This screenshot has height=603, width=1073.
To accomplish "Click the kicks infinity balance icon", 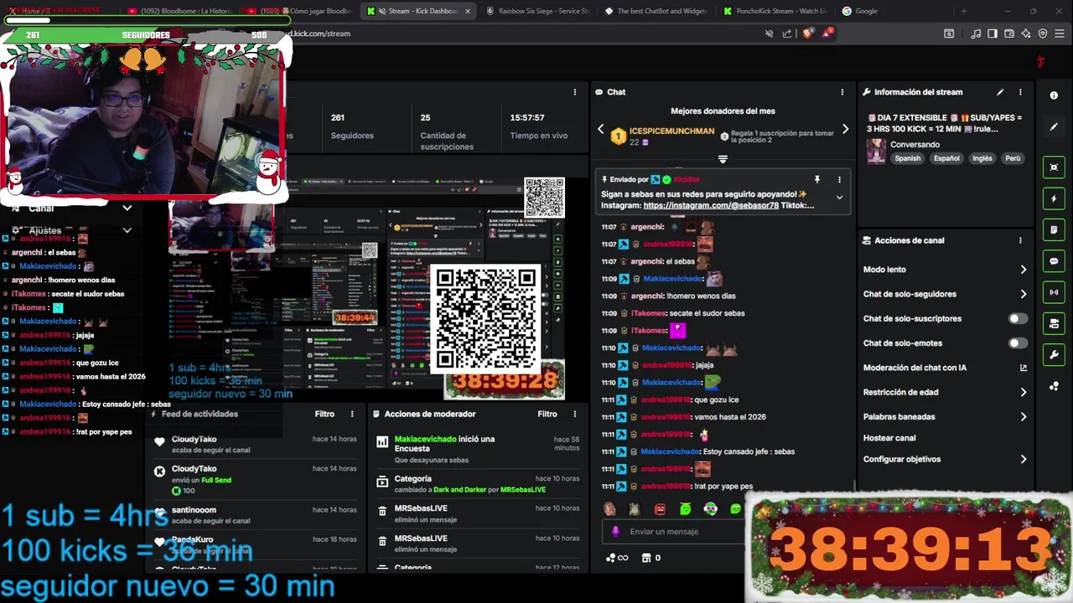I will click(x=616, y=558).
